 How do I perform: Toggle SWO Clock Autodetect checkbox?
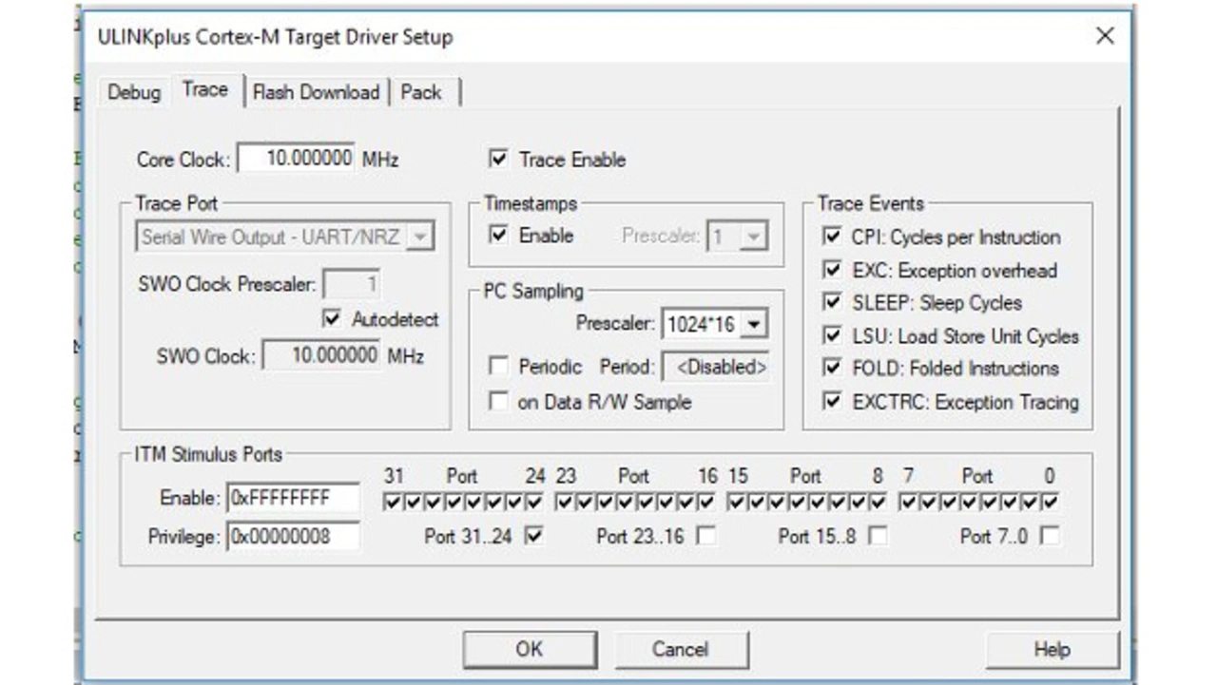(x=332, y=319)
